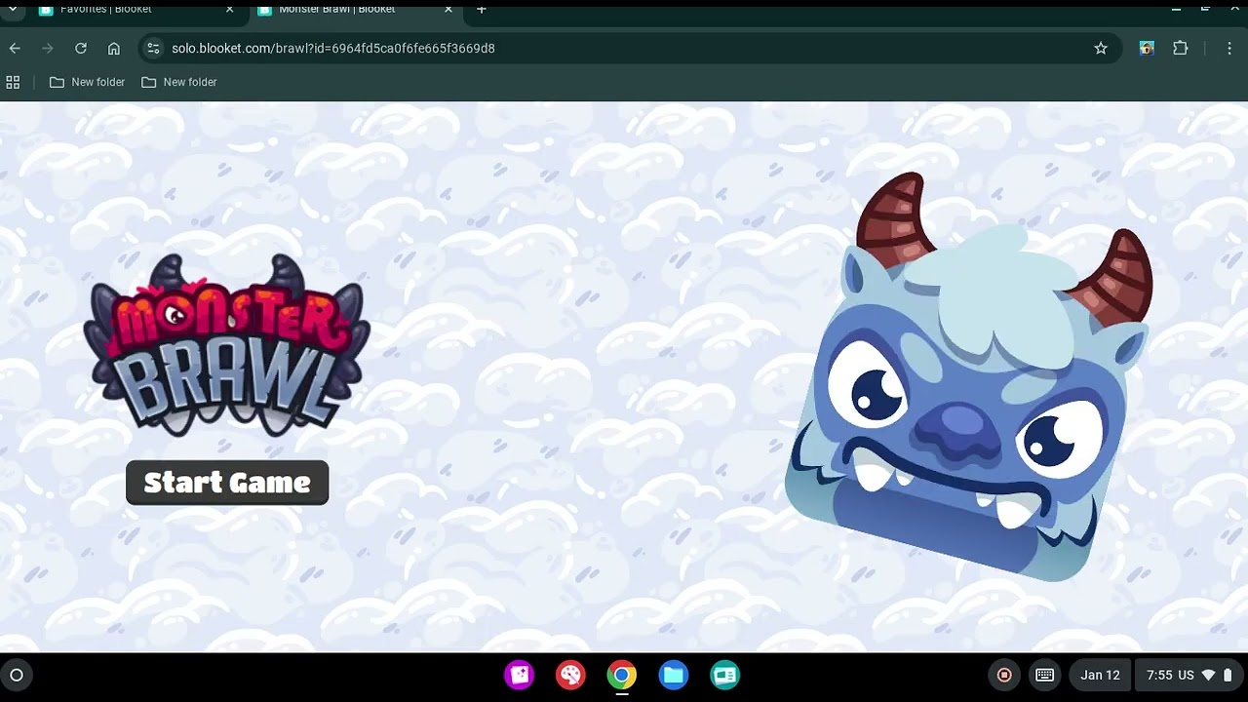Screen dimensions: 1248x702
Task: Open the on-screen keyboard settings
Action: [x=1044, y=675]
